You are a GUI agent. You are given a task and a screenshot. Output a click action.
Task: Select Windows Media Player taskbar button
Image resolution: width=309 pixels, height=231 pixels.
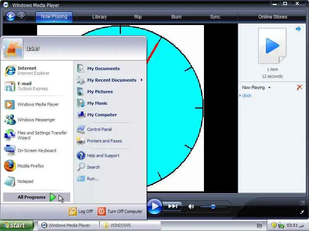68,225
